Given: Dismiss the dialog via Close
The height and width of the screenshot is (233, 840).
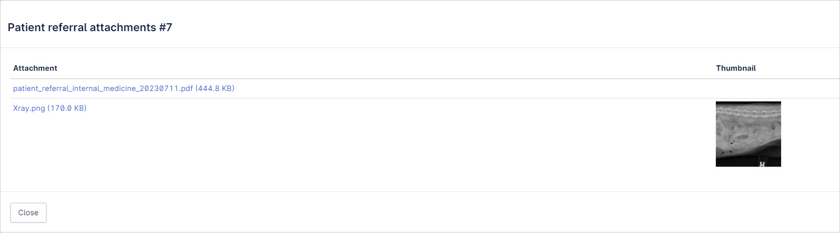Looking at the screenshot, I should tap(28, 213).
